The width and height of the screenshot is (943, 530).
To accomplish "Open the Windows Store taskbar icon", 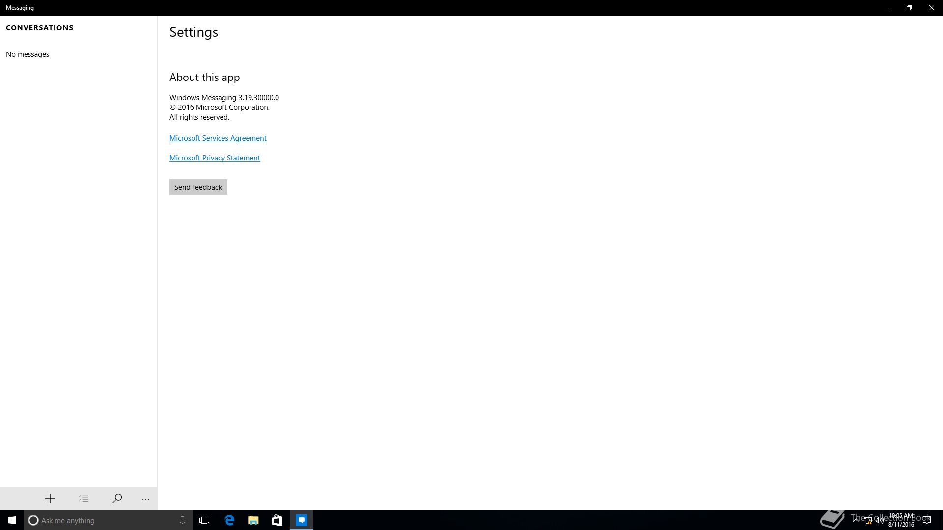I will (277, 520).
